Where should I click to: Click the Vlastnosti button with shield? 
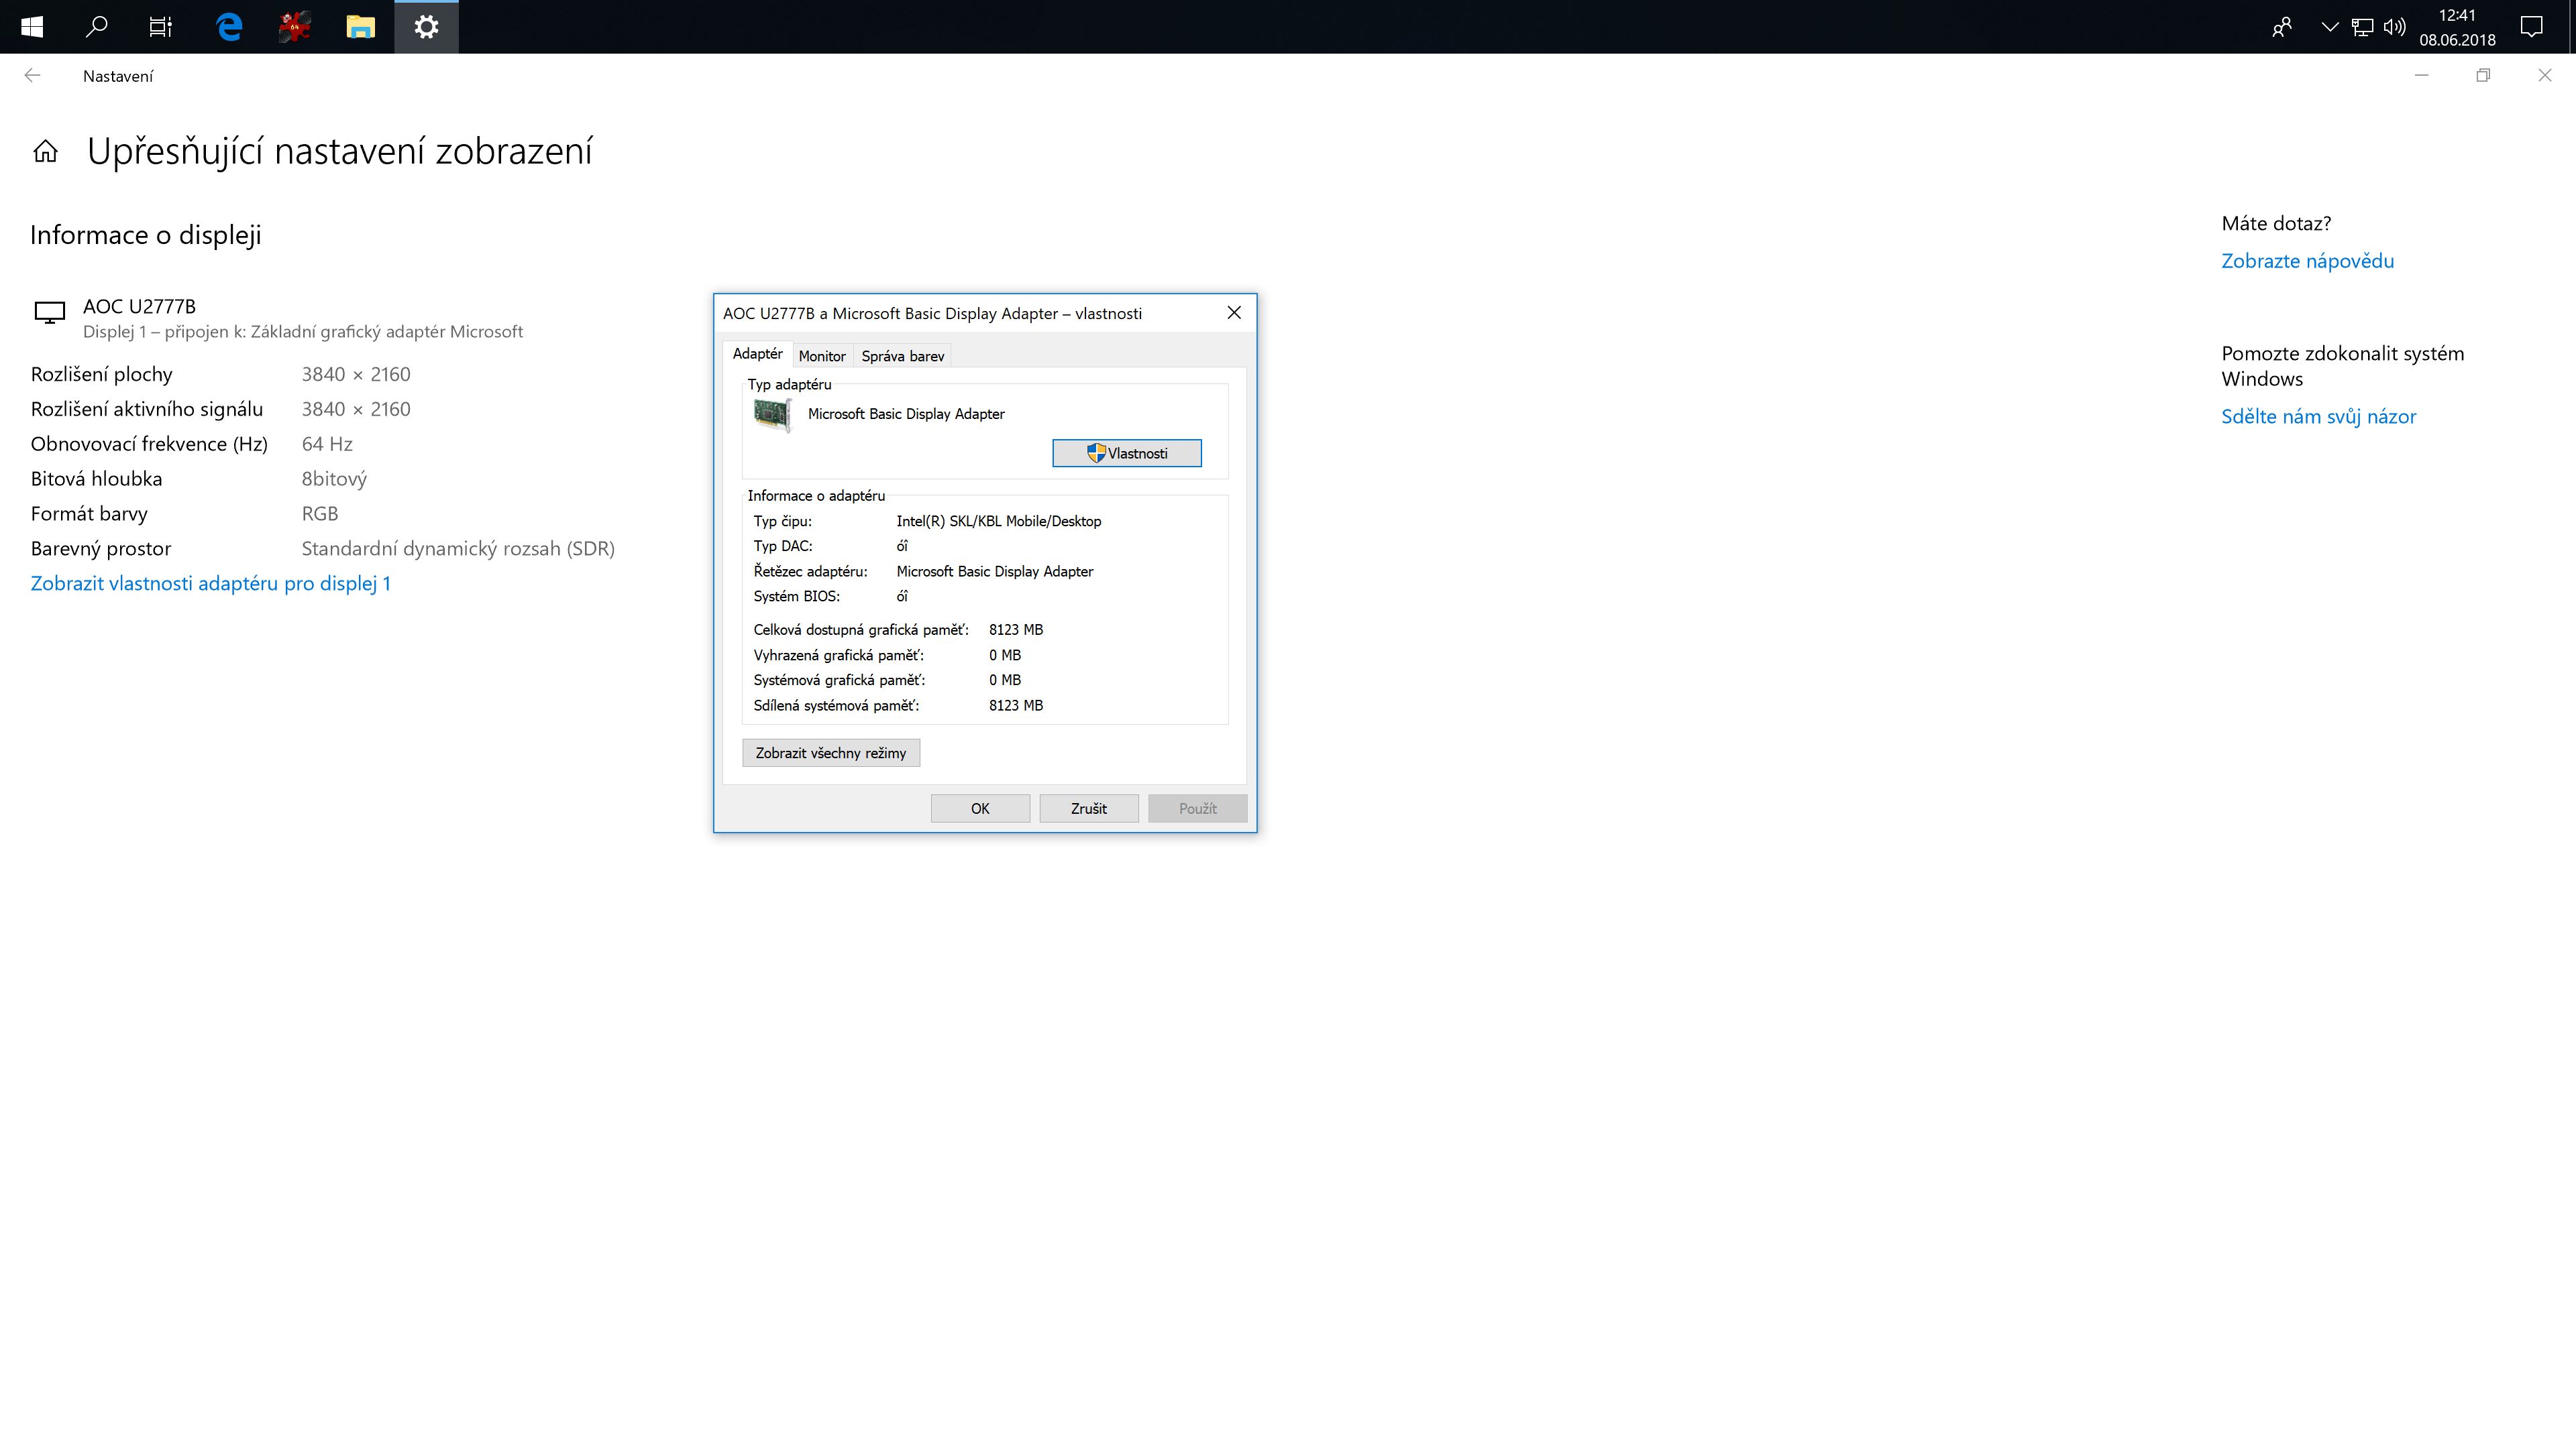coord(1126,454)
